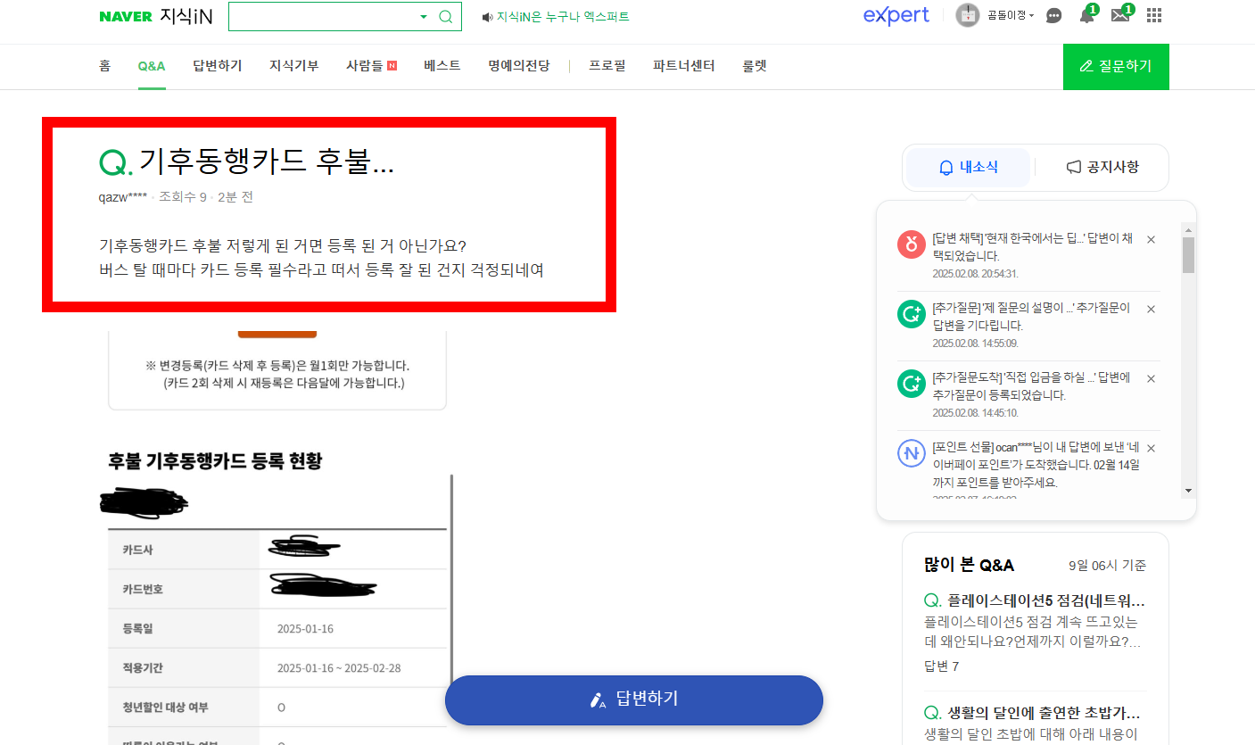1255x745 pixels.
Task: Click the blue 답변하기 floating button
Action: [634, 699]
